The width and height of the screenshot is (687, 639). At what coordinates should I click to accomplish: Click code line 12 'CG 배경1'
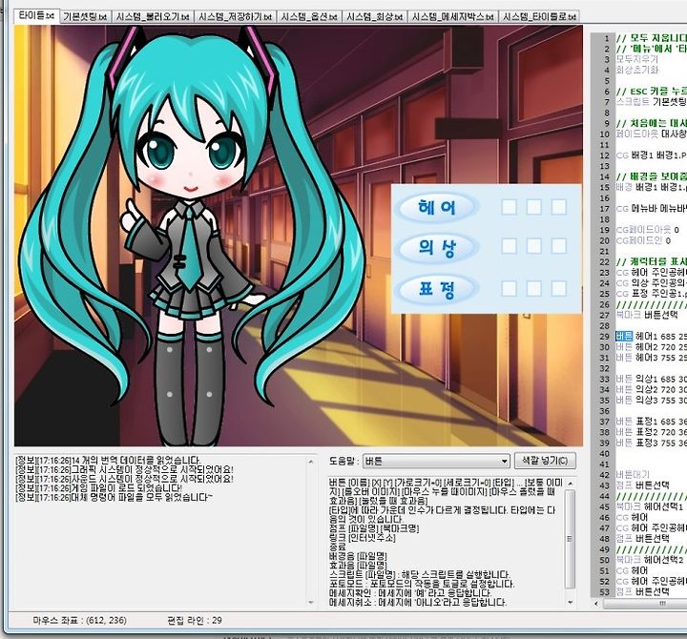pyautogui.click(x=651, y=155)
